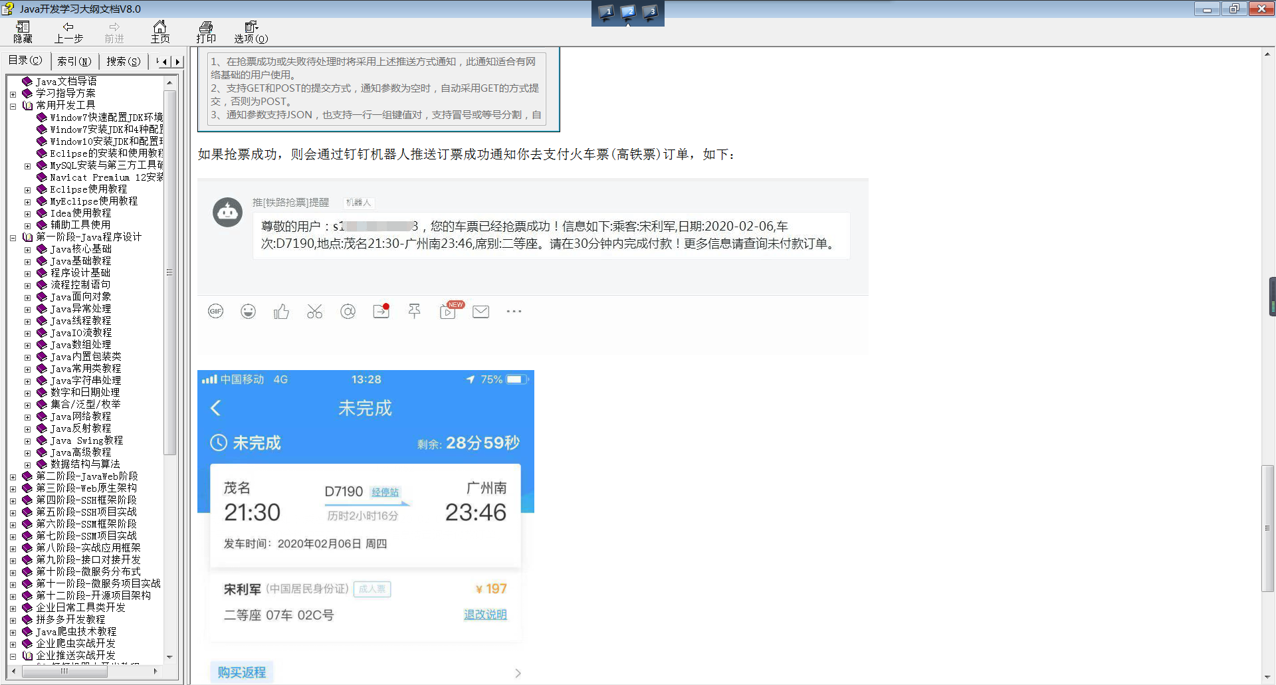Click the content pane vertical scrollbar thumb
Viewport: 1276px width, 685px height.
tap(1267, 529)
